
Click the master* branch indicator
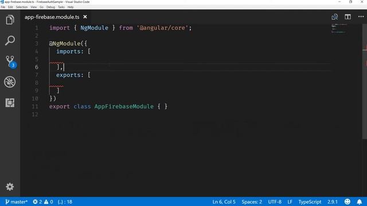(16, 202)
